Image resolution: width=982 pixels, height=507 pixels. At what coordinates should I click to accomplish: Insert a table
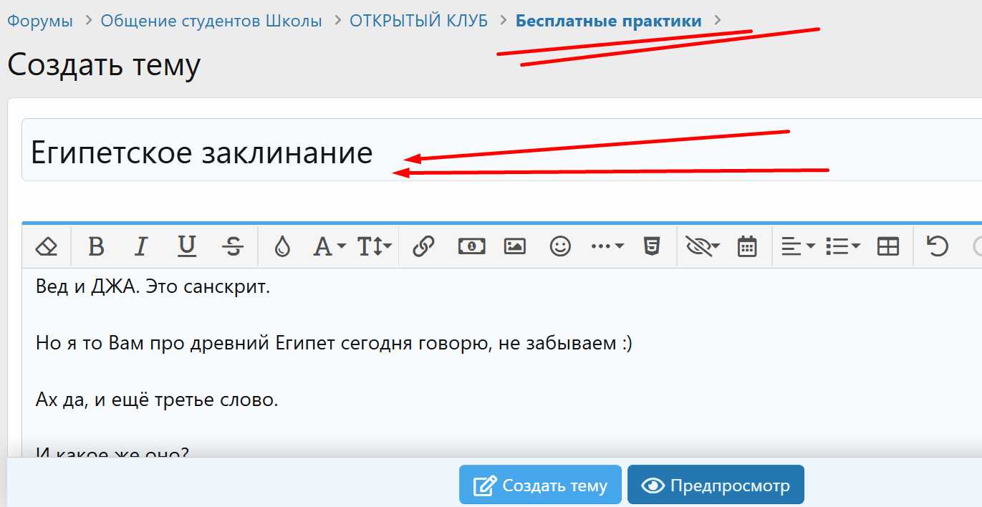(x=888, y=246)
